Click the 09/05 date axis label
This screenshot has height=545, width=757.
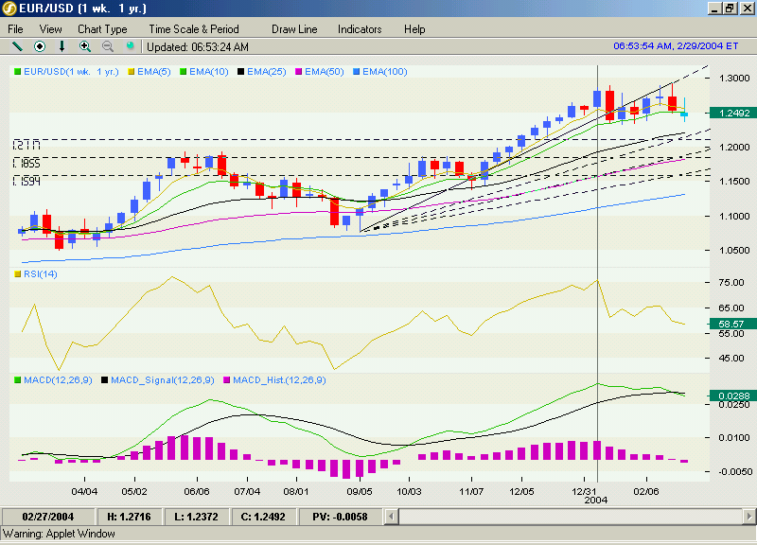click(x=360, y=492)
